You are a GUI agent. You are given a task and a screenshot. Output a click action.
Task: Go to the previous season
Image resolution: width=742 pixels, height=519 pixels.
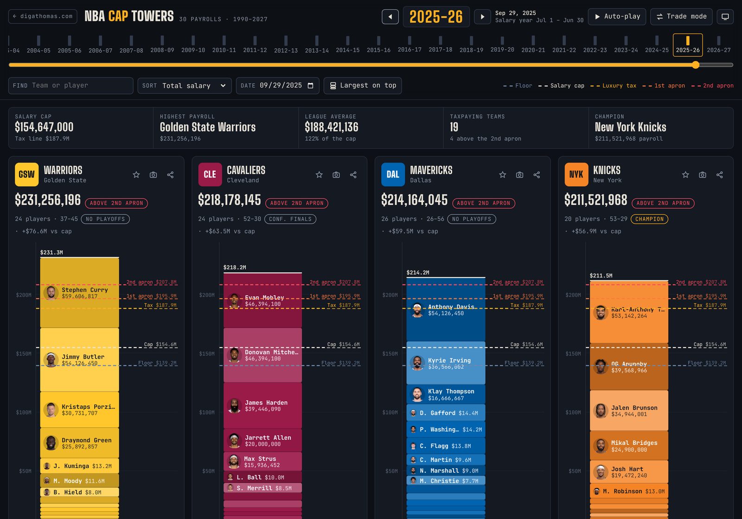coord(390,17)
